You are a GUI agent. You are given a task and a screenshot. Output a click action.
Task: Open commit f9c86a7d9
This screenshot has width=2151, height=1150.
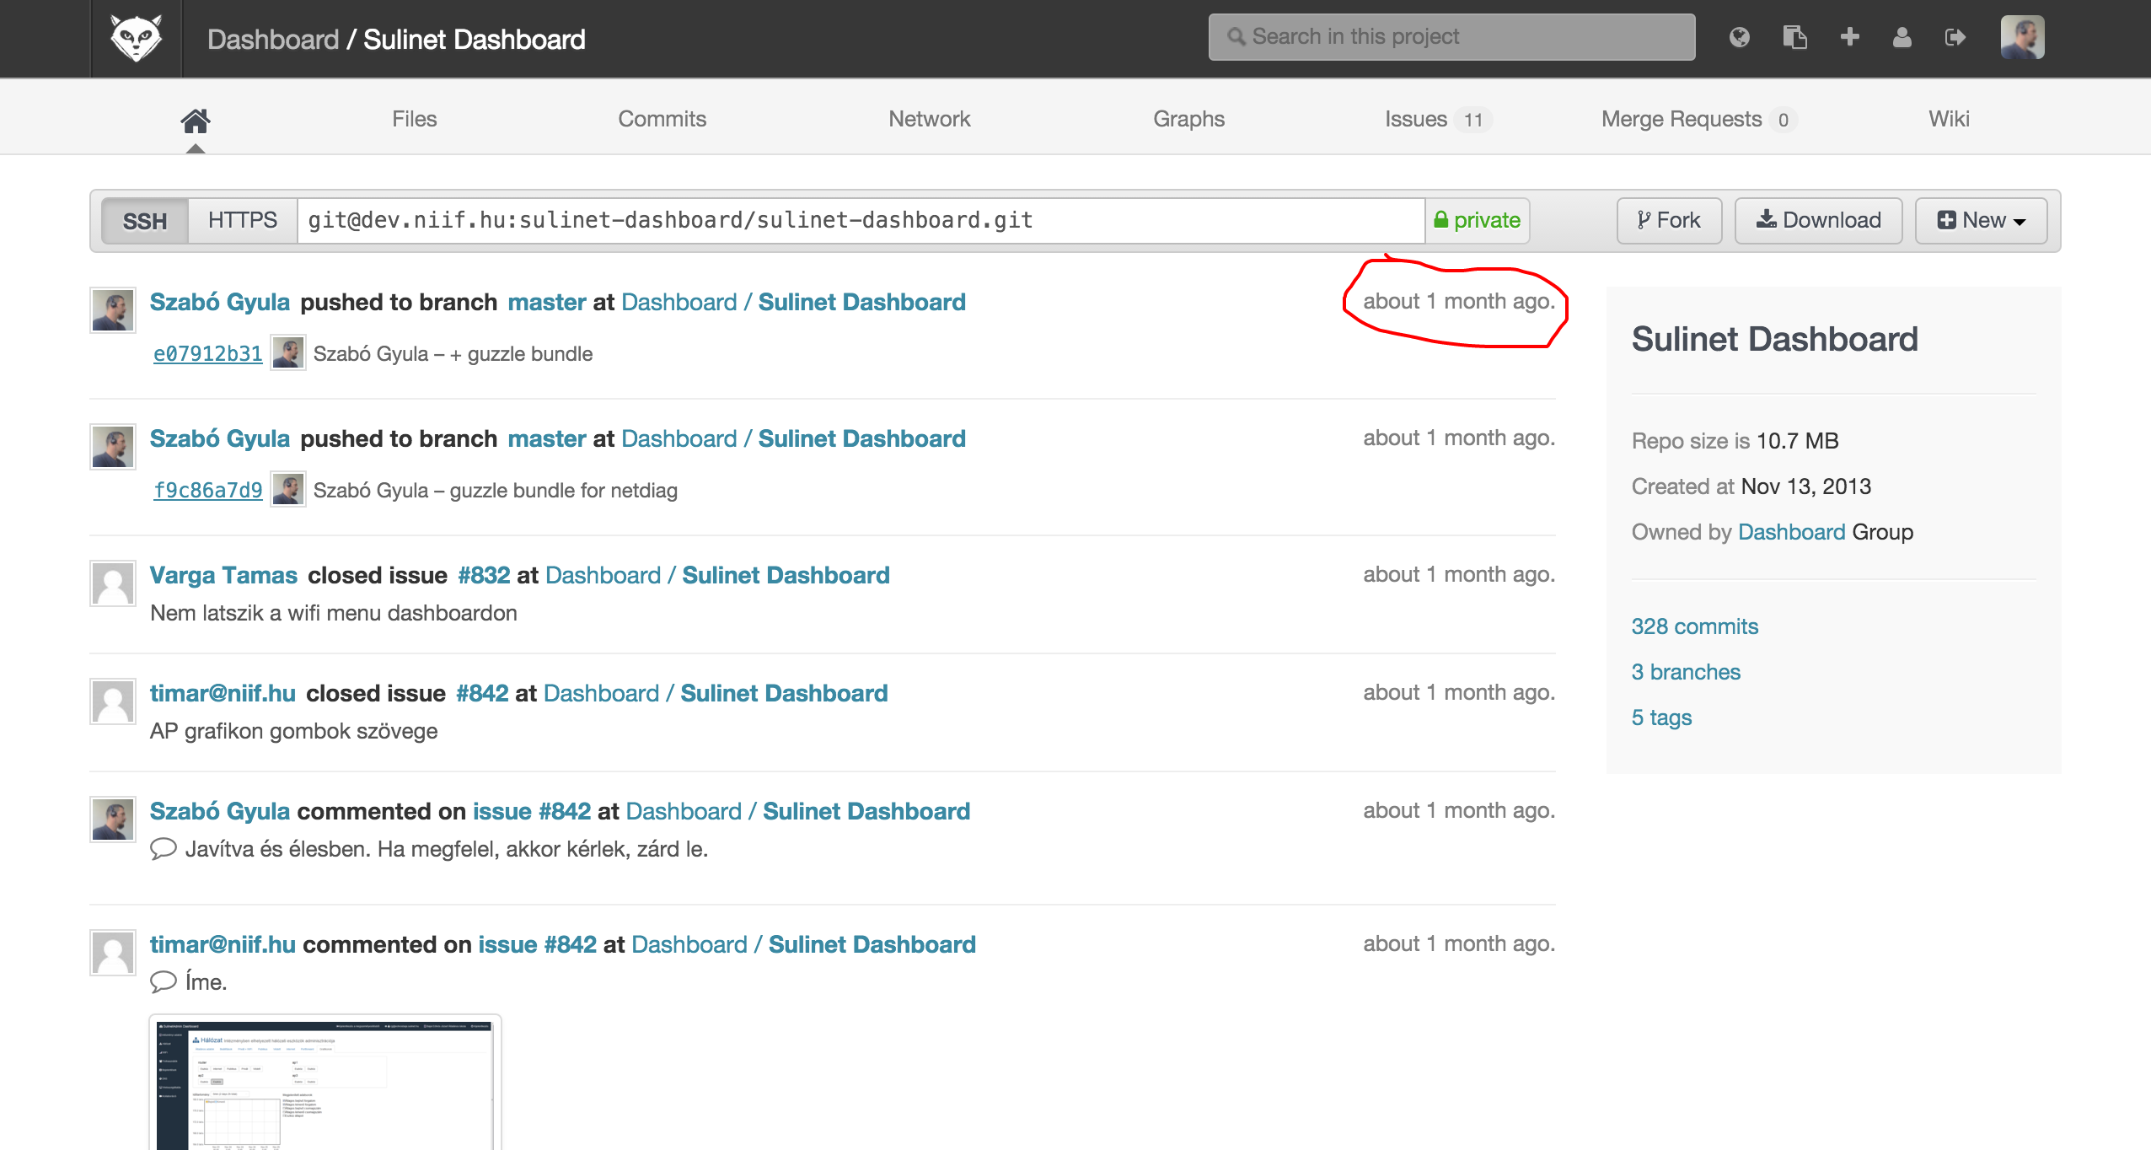[x=207, y=491]
